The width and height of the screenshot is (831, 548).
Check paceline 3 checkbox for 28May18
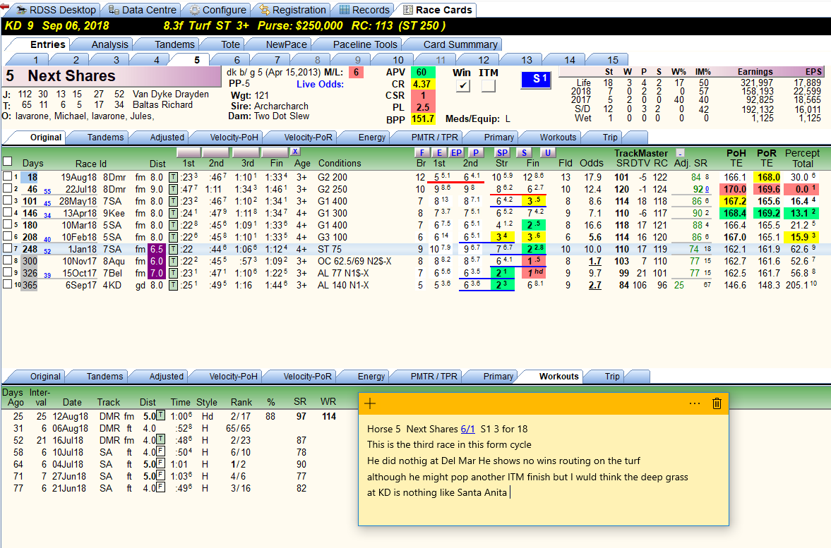[8, 201]
